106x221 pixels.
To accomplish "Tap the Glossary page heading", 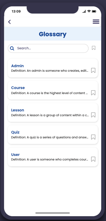I will [x=53, y=34].
